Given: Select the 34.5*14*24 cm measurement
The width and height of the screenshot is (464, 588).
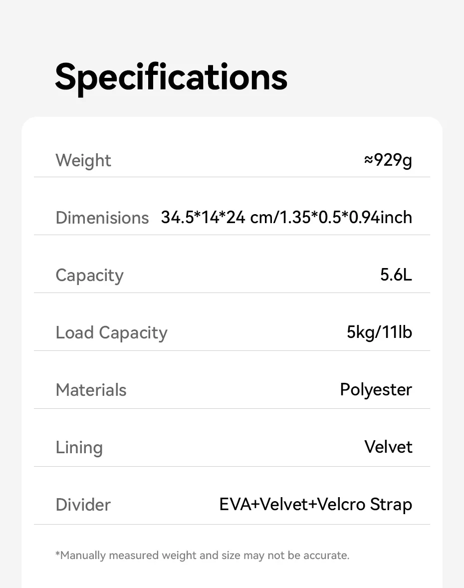Looking at the screenshot, I should [217, 218].
